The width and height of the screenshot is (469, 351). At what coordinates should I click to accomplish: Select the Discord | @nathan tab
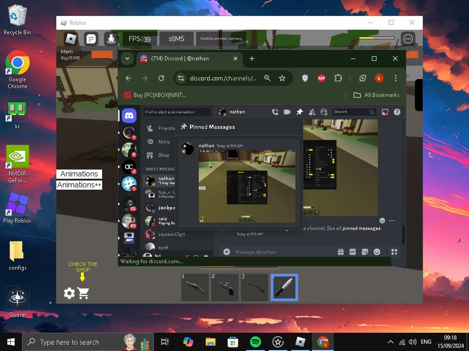[x=189, y=58]
